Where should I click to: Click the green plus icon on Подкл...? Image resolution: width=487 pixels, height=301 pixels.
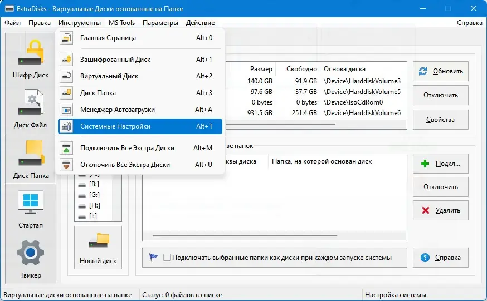point(425,164)
